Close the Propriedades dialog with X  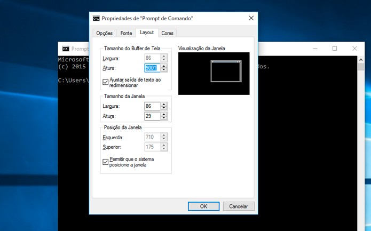(251, 18)
